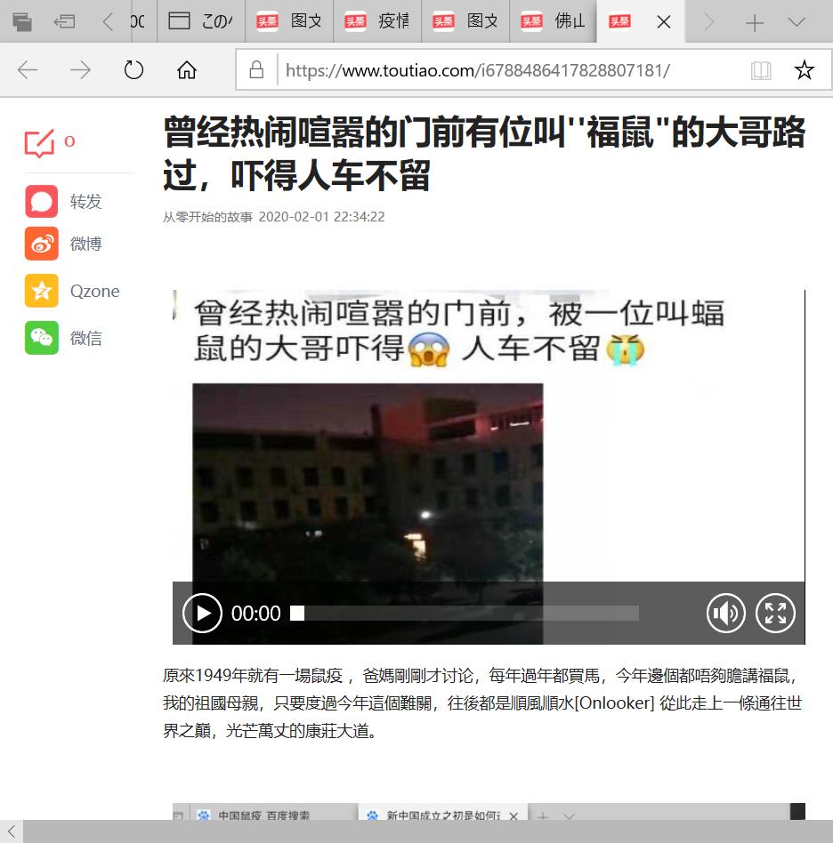Refresh the current page

click(133, 69)
